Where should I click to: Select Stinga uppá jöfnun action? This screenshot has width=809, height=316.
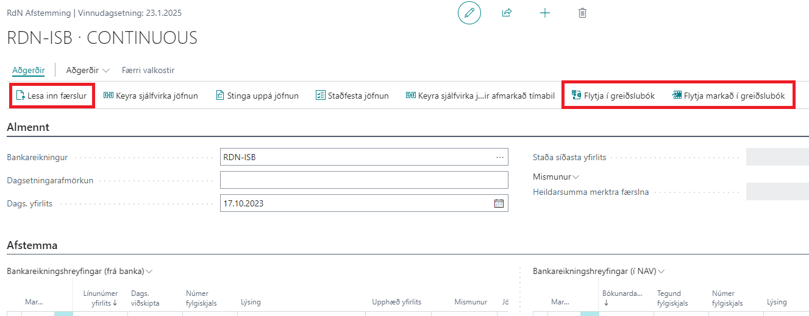tap(257, 96)
